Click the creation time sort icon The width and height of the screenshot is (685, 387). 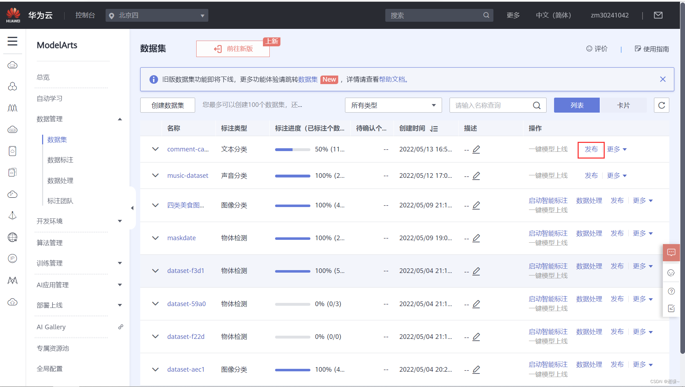pyautogui.click(x=434, y=129)
